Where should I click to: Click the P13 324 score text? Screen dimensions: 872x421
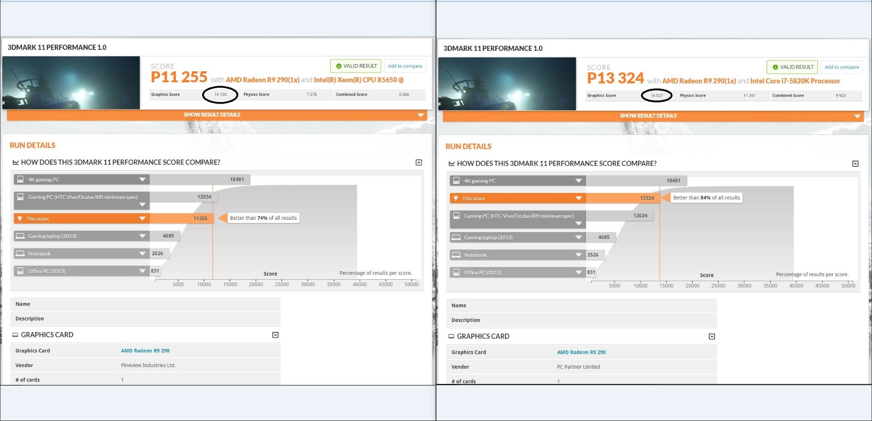tap(615, 79)
